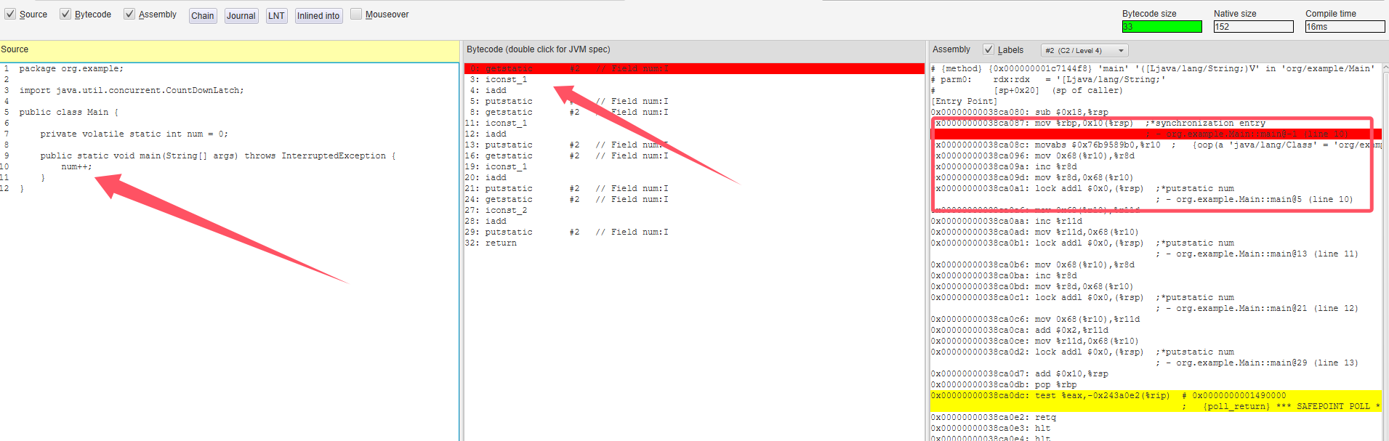The height and width of the screenshot is (441, 1389).
Task: Disable the Assembly panel checkbox
Action: tap(129, 15)
